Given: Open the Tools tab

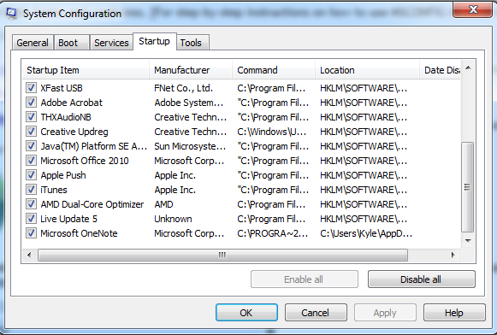Looking at the screenshot, I should (192, 43).
